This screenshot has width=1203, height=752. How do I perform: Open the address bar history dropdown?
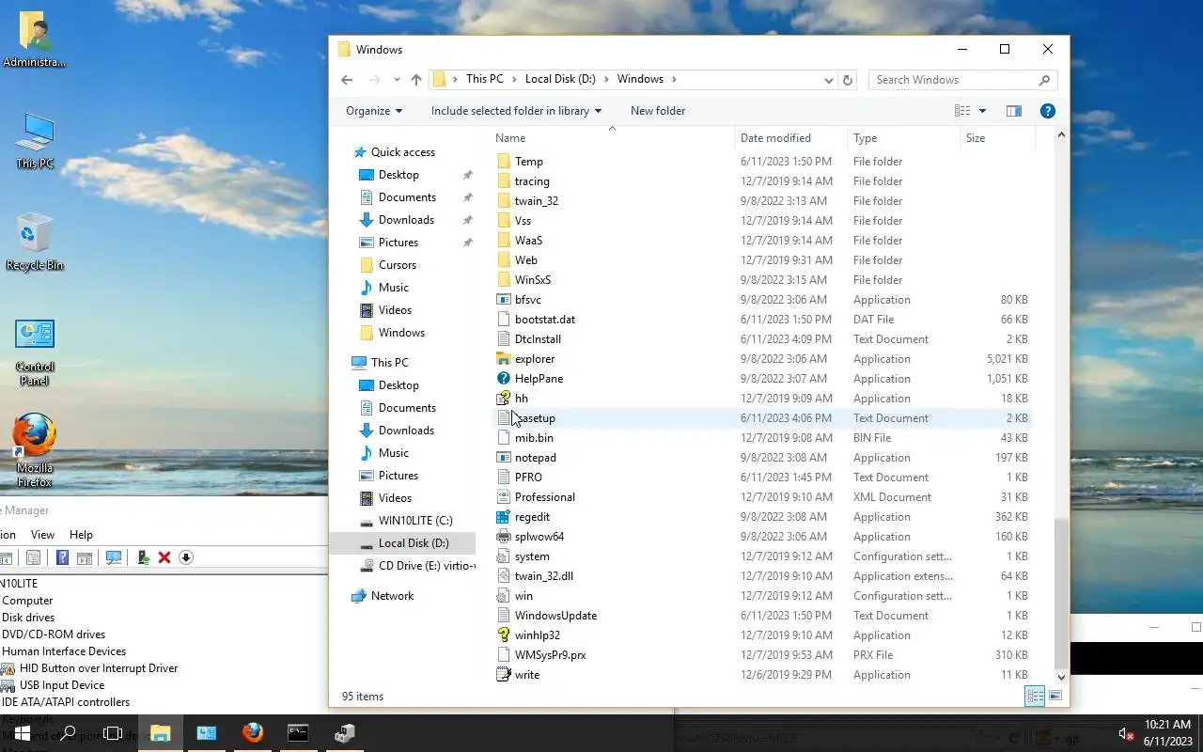click(x=828, y=80)
